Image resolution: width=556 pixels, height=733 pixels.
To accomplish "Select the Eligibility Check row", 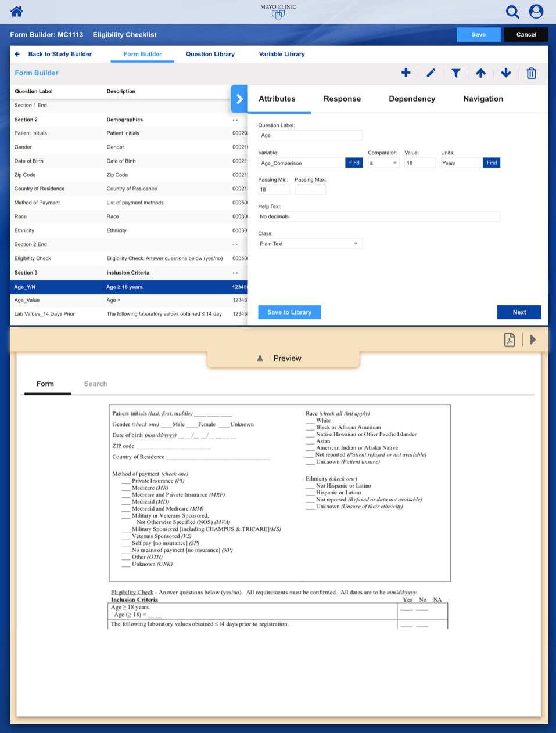I will point(129,258).
